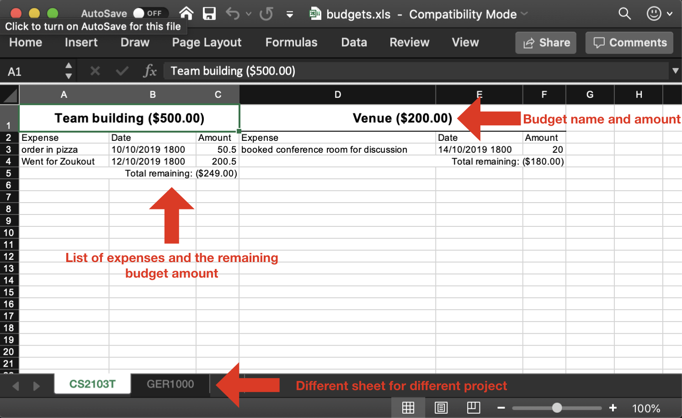Switch to Normal view icon
This screenshot has width=682, height=418.
click(408, 407)
